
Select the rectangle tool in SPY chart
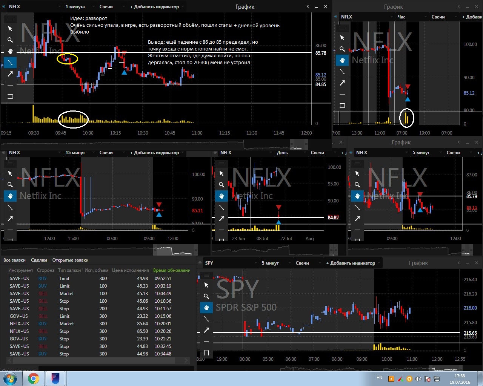tap(206, 353)
